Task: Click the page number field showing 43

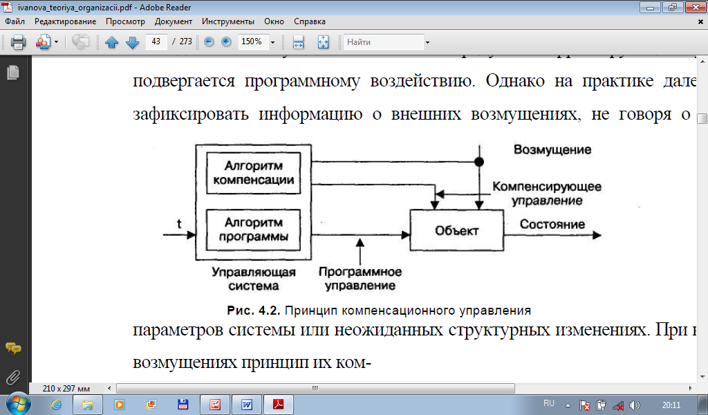Action: 157,41
